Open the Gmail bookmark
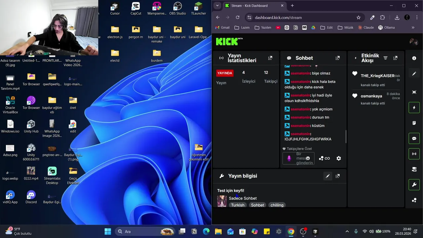This screenshot has height=238, width=423. [222, 27]
